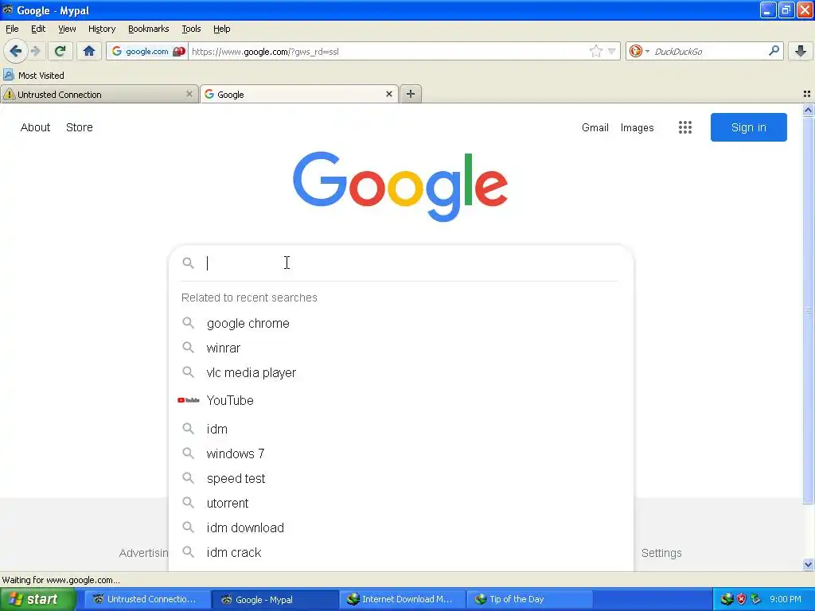The image size is (815, 611).
Task: Click the red shield security tray icon
Action: [x=742, y=599]
